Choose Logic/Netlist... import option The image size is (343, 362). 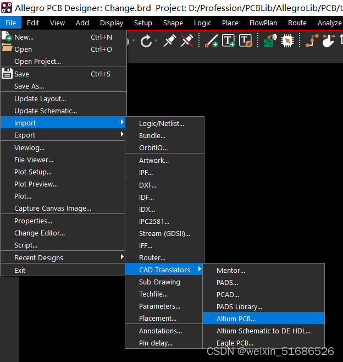pos(162,123)
